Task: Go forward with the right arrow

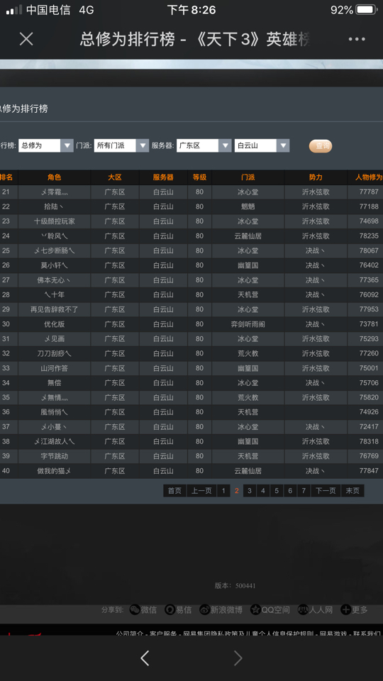Action: (238, 658)
